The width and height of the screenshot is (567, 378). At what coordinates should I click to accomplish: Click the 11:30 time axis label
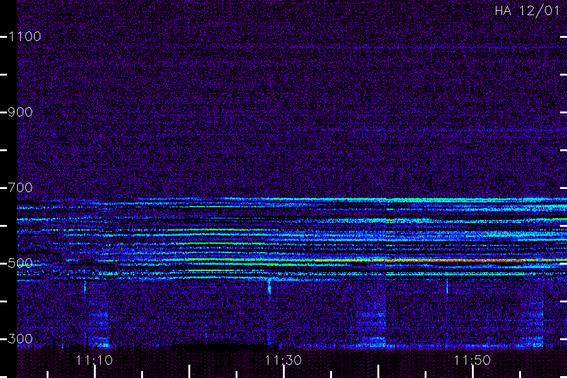coord(283,360)
